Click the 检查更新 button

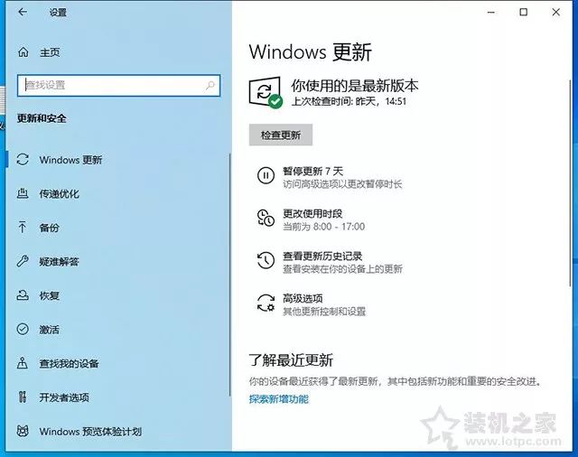281,135
